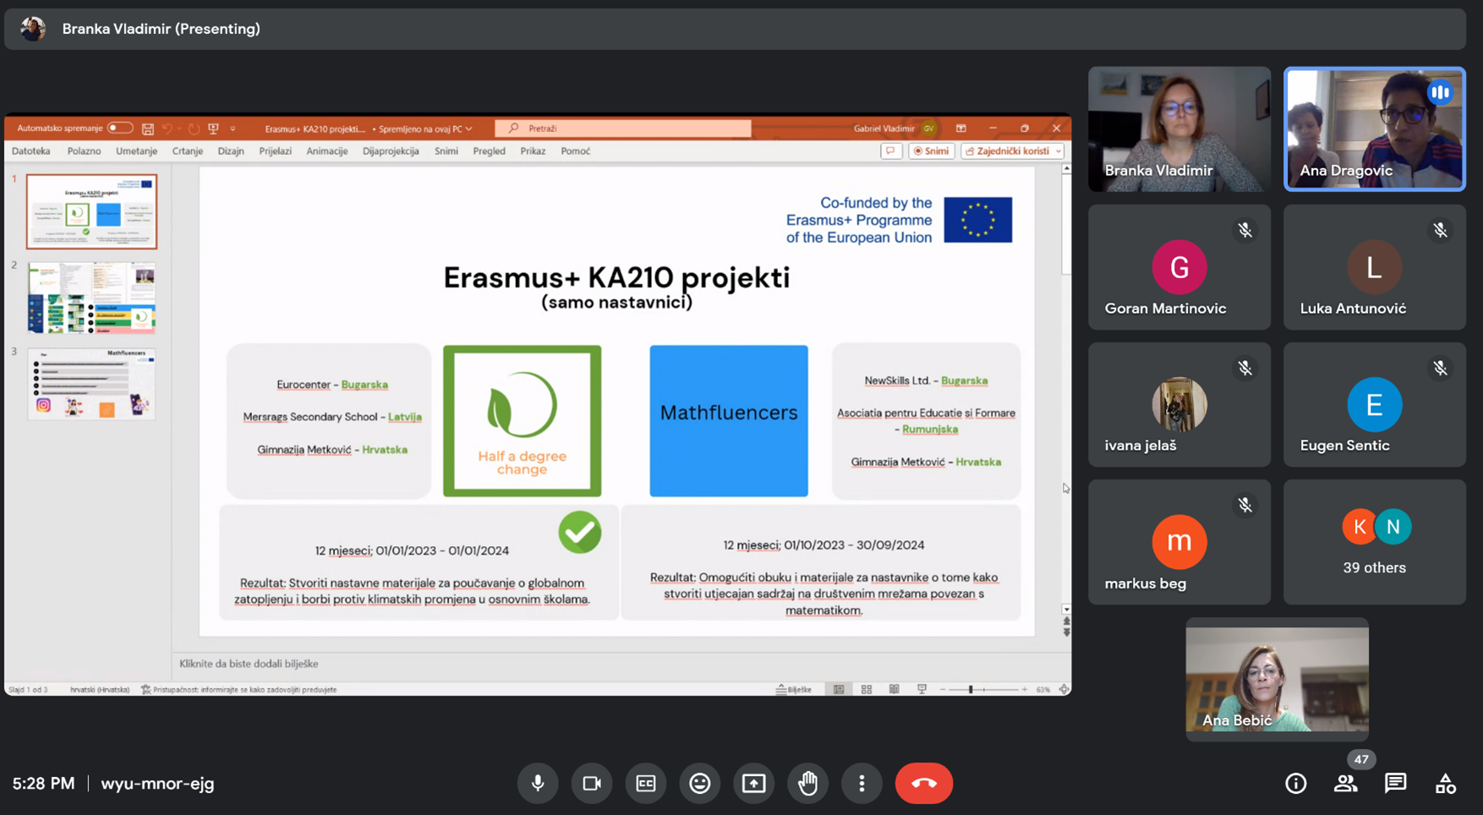Leave call with red hang-up button
Image resolution: width=1483 pixels, height=815 pixels.
tap(924, 784)
